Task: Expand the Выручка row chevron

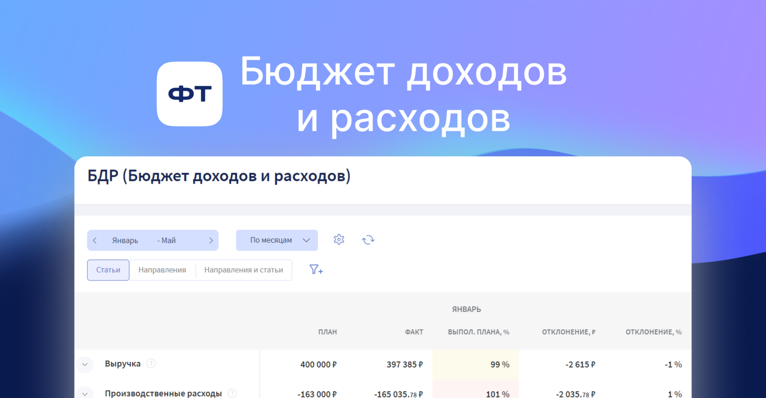Action: coord(85,364)
